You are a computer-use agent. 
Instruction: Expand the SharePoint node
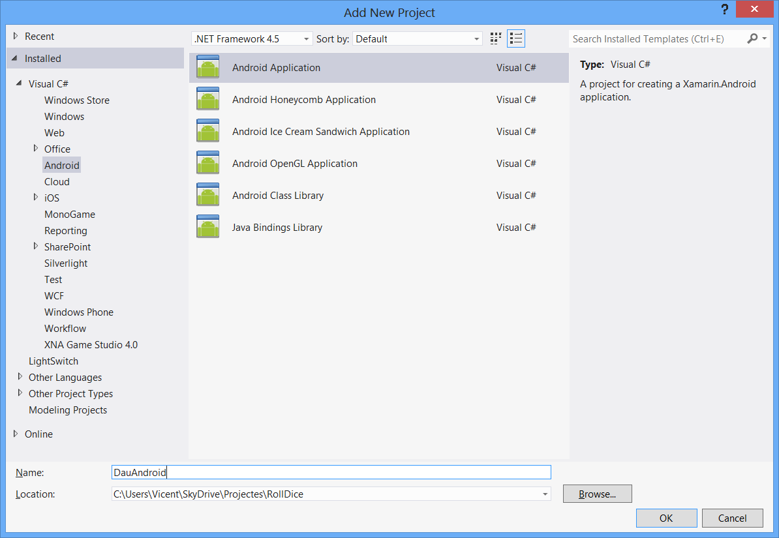click(x=35, y=246)
